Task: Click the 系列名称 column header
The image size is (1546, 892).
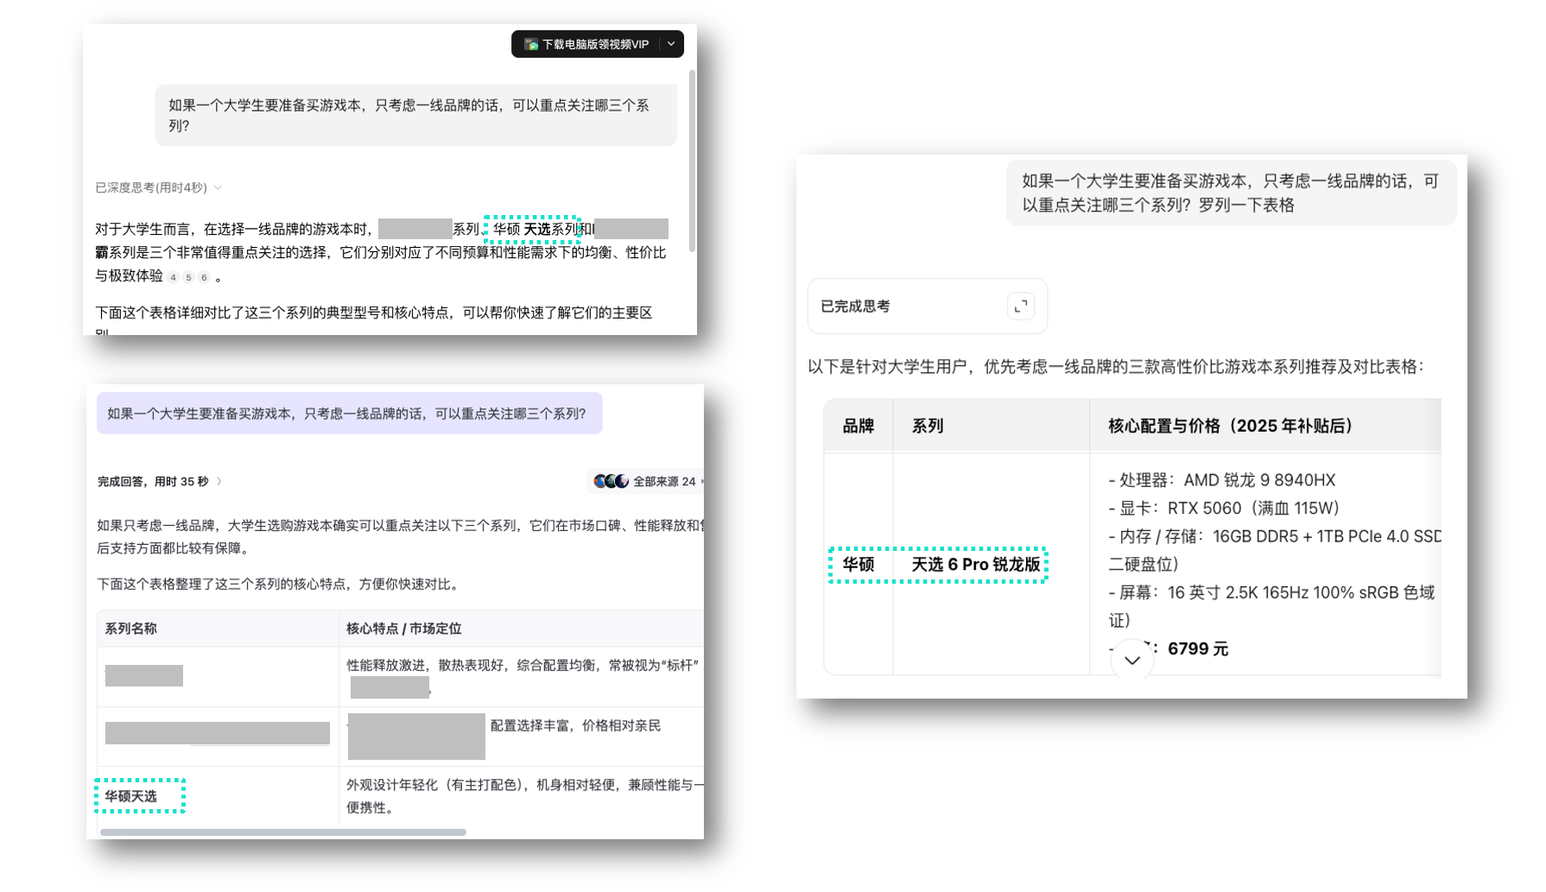Action: coord(131,629)
